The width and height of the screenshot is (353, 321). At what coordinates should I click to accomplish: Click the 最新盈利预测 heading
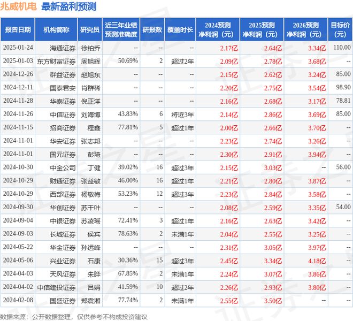(69, 6)
